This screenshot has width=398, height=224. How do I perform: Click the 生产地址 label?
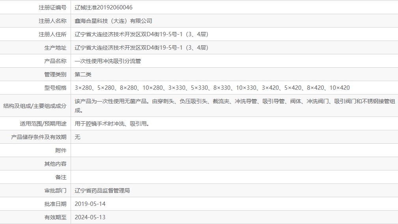click(x=55, y=48)
